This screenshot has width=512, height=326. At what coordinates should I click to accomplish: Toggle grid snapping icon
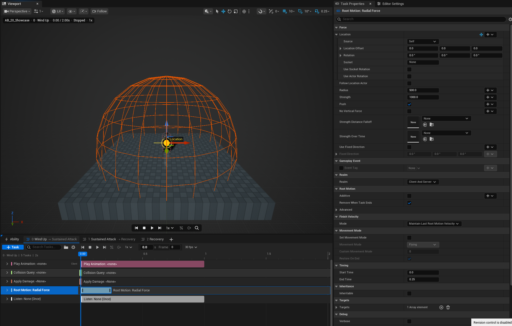[x=285, y=11]
